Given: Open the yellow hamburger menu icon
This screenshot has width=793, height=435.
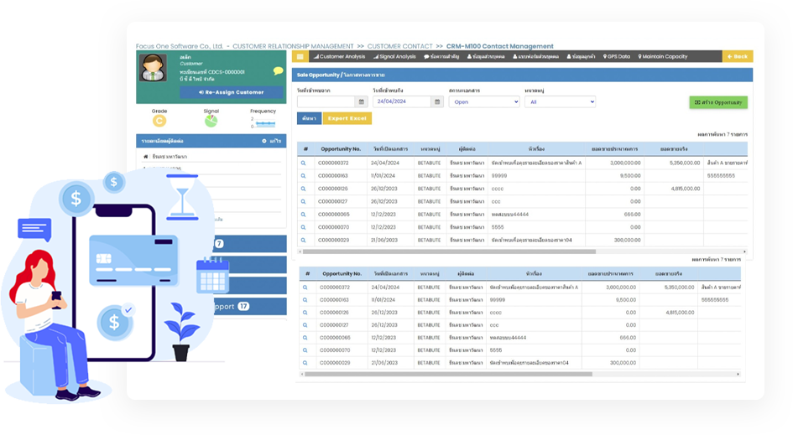Looking at the screenshot, I should (300, 57).
